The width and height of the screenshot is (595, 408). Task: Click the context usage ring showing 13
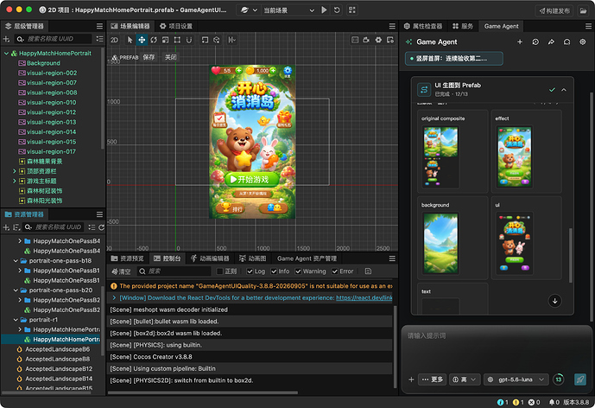click(x=559, y=379)
